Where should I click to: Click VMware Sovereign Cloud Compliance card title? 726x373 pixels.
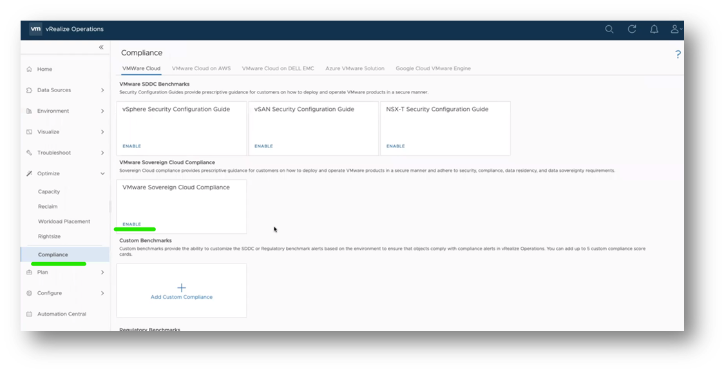(176, 187)
